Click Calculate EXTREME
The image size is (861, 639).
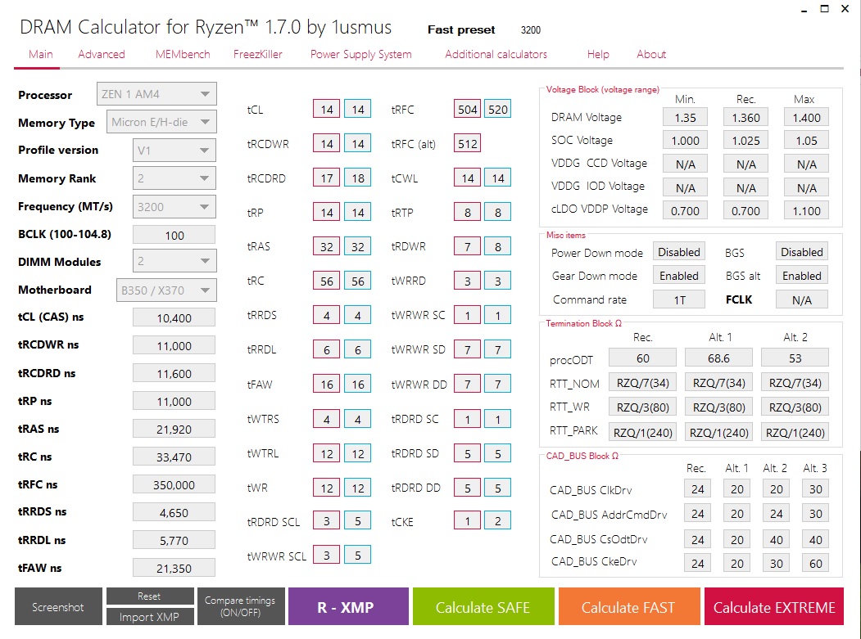(x=773, y=606)
